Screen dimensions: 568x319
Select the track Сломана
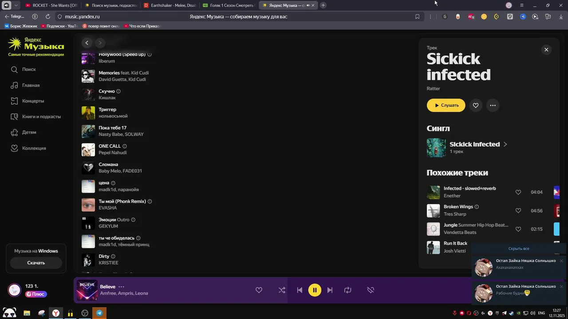pyautogui.click(x=108, y=164)
